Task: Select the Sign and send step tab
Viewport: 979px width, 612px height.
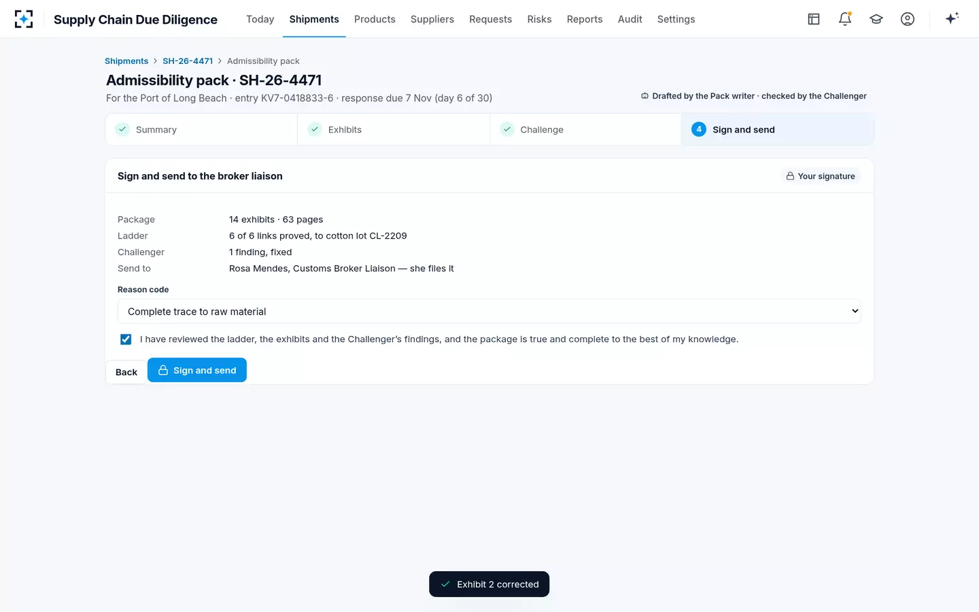Action: (778, 129)
